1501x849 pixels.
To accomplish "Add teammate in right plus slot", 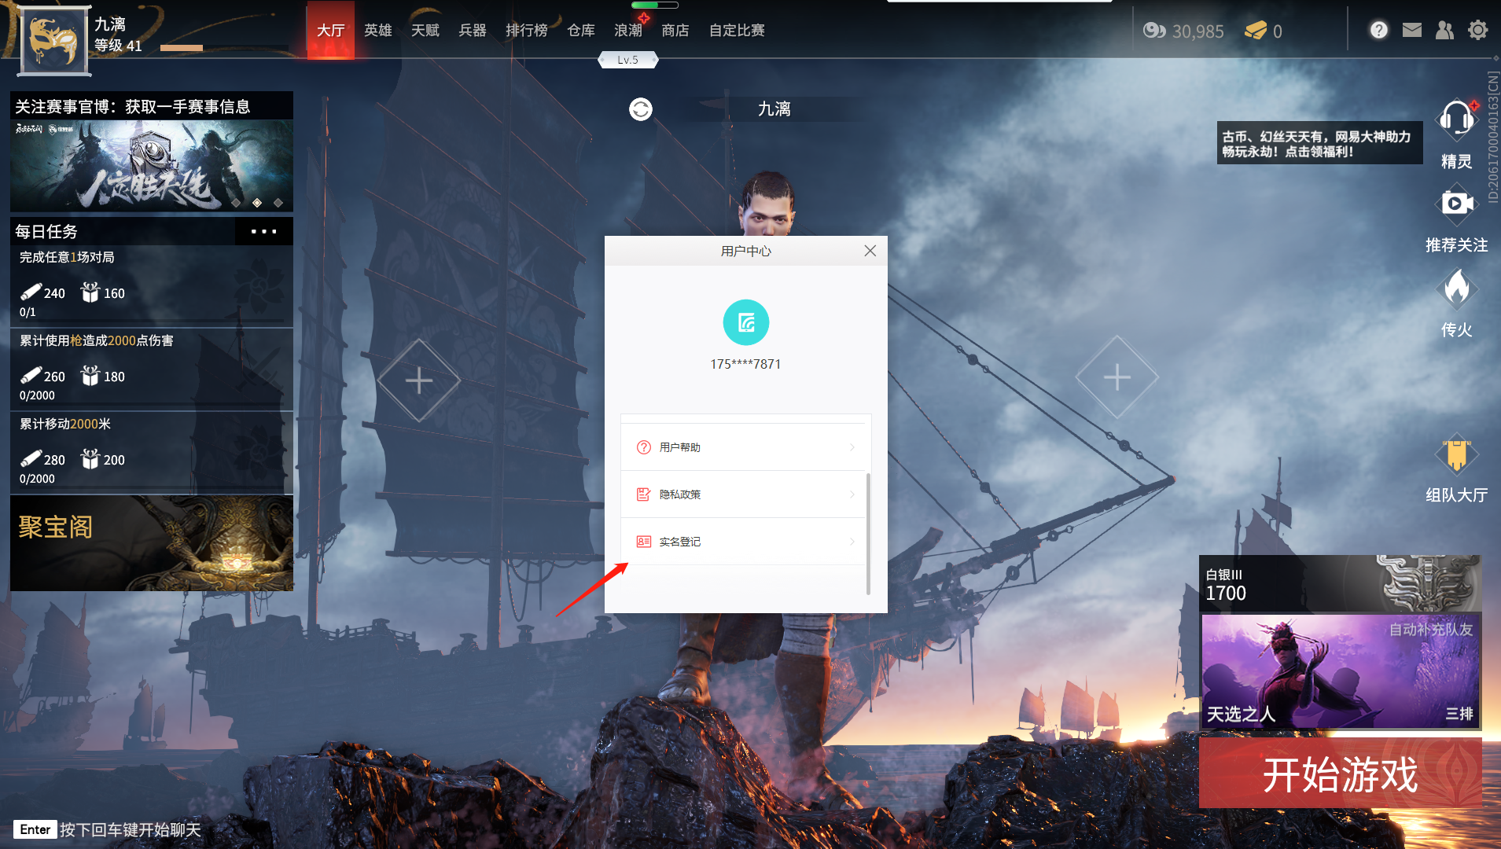I will pos(1117,377).
